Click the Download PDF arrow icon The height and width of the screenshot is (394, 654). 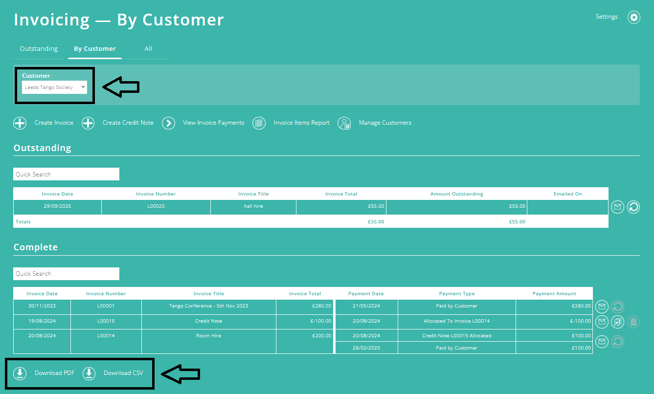[x=20, y=373]
